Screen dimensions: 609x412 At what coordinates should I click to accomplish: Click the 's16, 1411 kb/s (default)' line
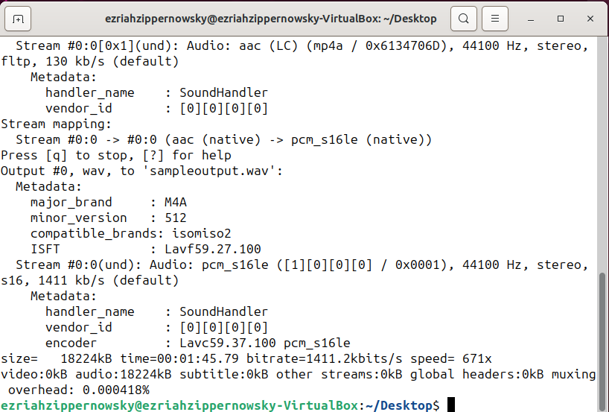coord(90,280)
